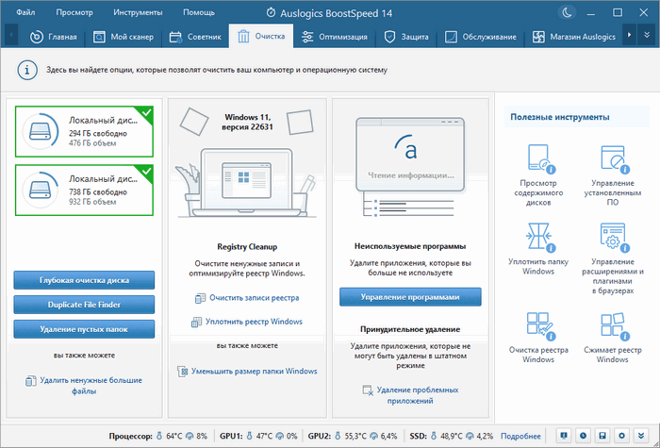The height and width of the screenshot is (448, 660).
Task: Expand the status bar double chevron
Action: (640, 436)
